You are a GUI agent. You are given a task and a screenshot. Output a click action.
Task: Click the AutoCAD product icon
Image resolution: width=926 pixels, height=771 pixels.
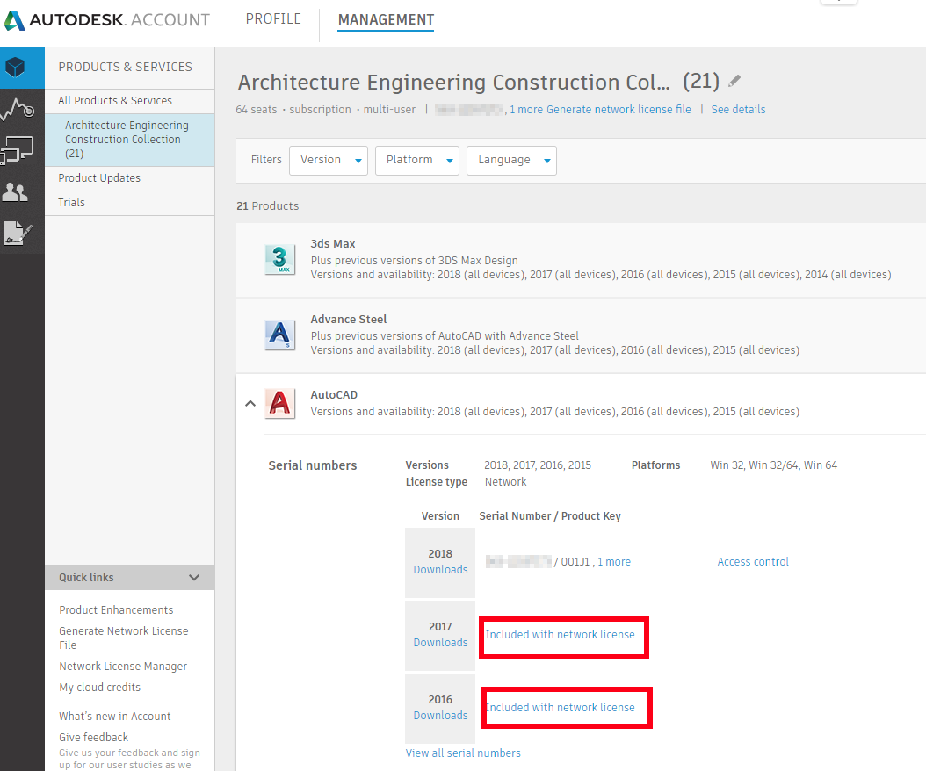pos(280,403)
